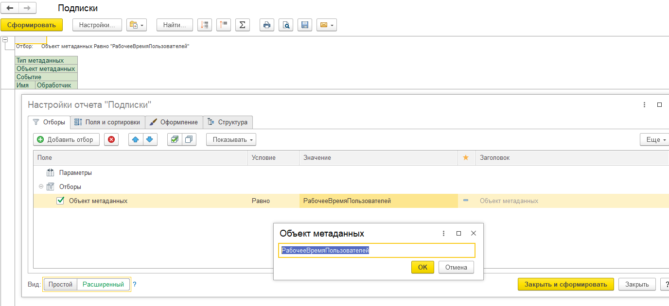Click the Равно condition cell
This screenshot has width=669, height=306.
click(x=273, y=201)
